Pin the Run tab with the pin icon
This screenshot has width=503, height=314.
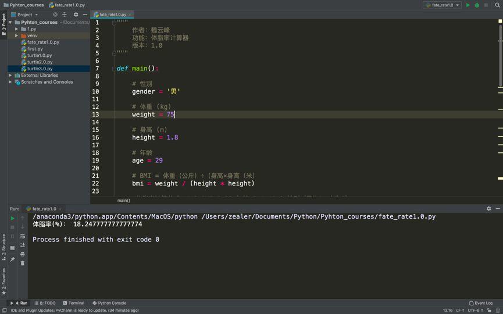[12, 259]
